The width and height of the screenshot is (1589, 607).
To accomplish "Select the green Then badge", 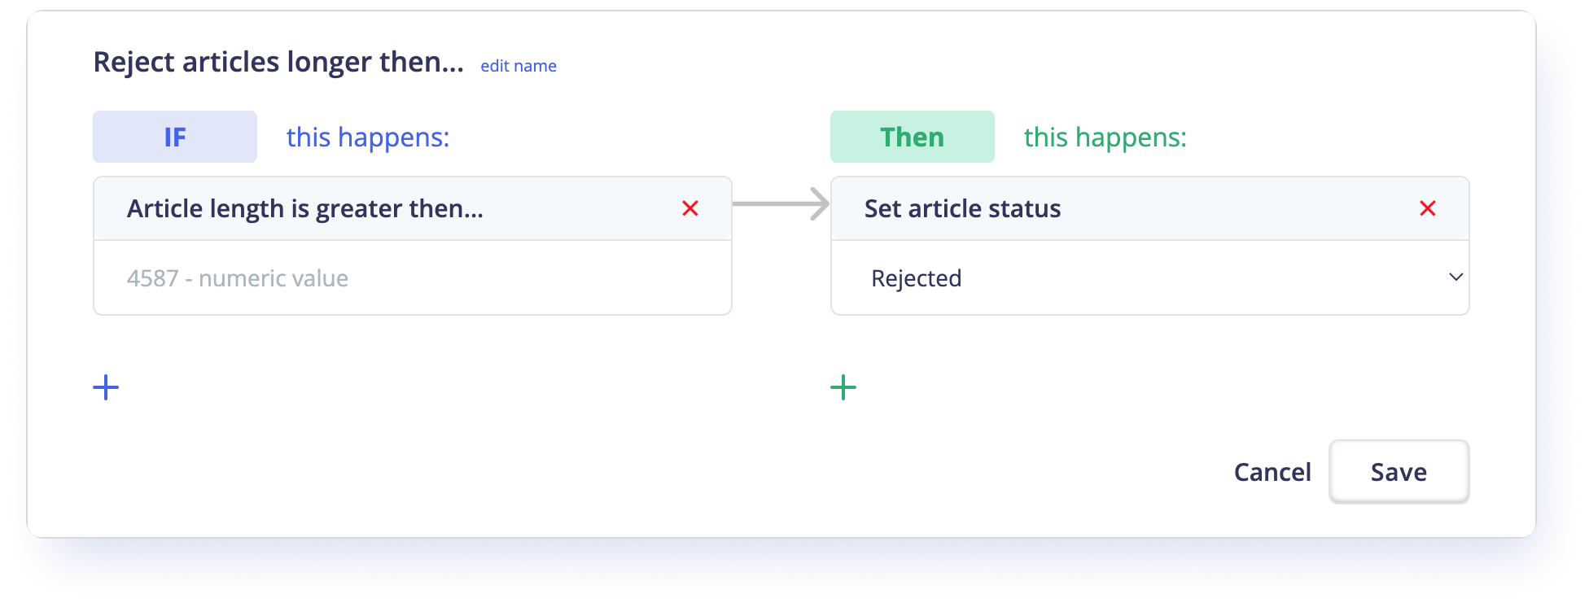I will 912,137.
